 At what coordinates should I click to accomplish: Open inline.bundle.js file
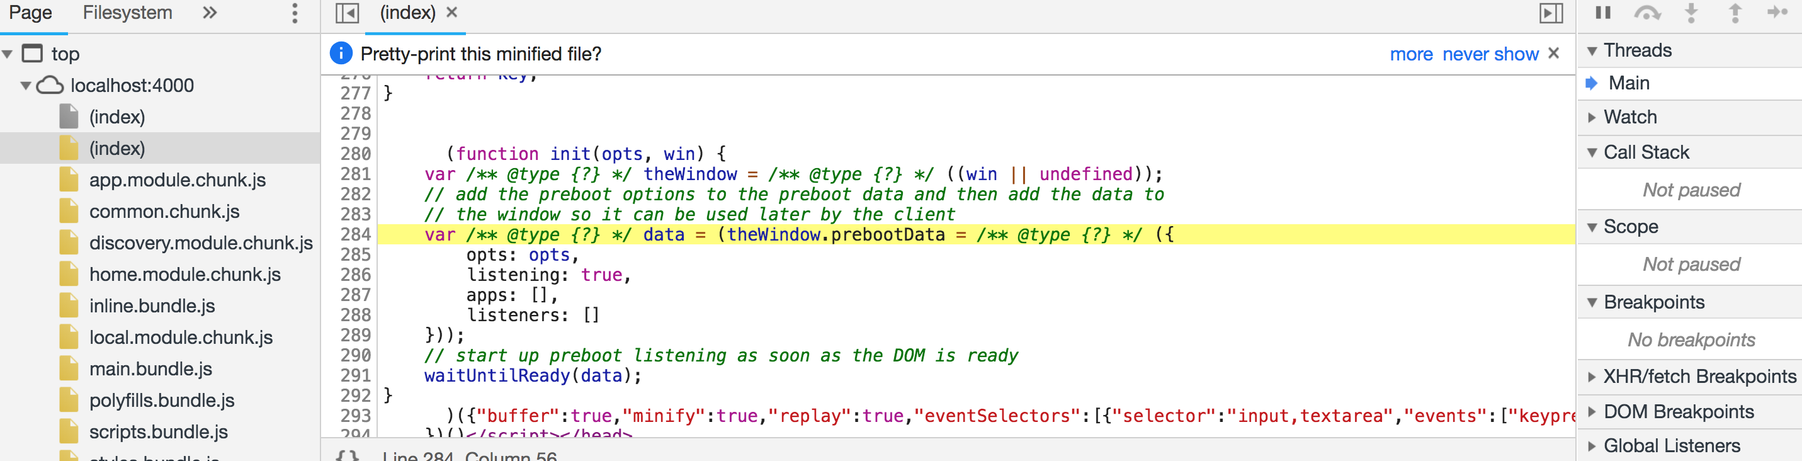coord(152,305)
